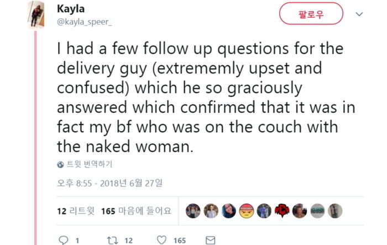Screen dimensions: 387x245
Task: Retweet this tweet using the arrows icon
Action: tap(112, 241)
